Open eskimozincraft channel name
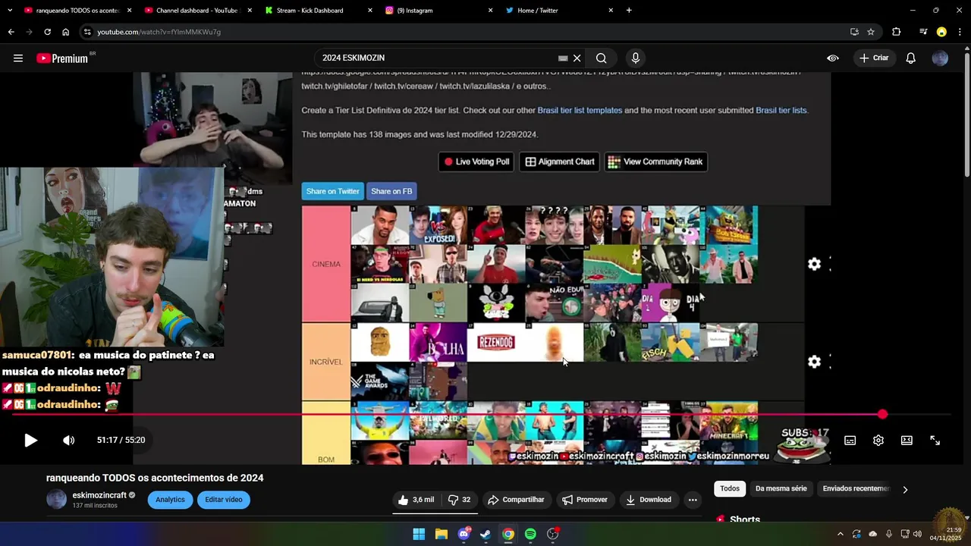This screenshot has height=546, width=971. point(99,495)
